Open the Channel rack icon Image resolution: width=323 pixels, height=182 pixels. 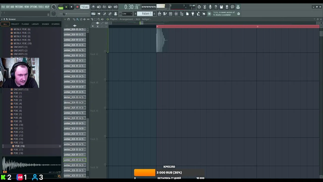pos(171,14)
